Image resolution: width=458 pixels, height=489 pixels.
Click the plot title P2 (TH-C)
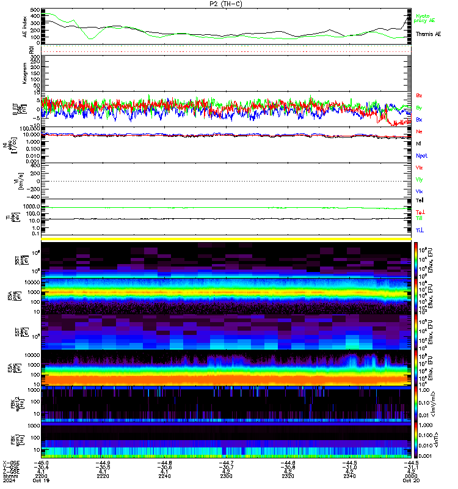click(226, 4)
